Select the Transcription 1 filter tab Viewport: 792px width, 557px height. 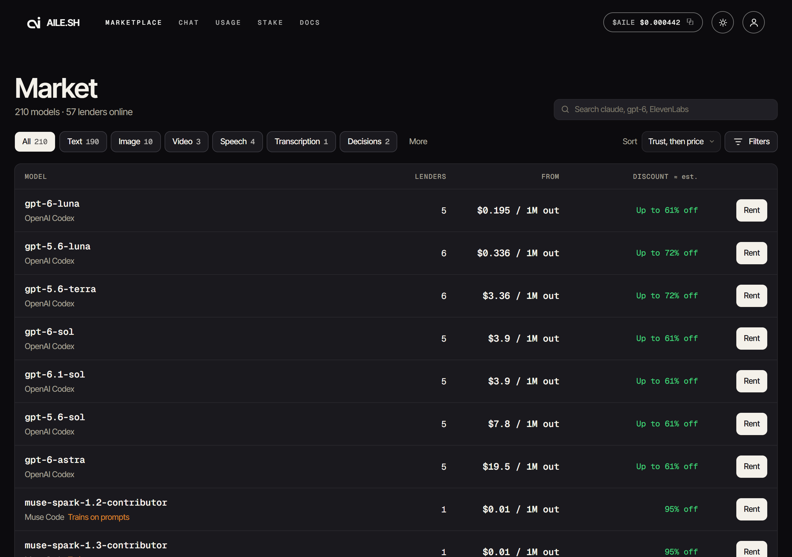click(x=301, y=141)
